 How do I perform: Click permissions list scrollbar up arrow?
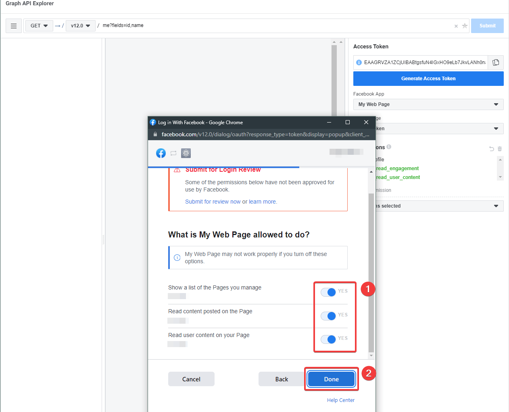coord(500,160)
